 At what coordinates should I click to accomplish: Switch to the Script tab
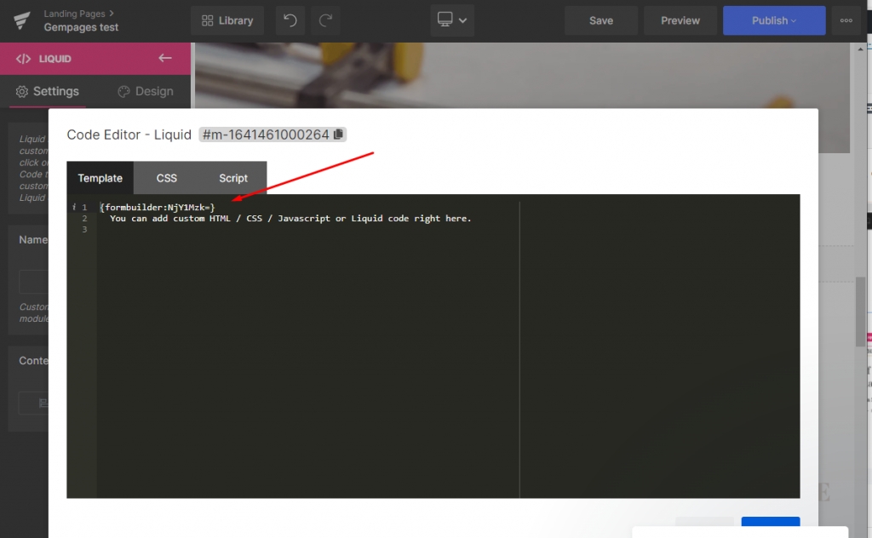[233, 178]
